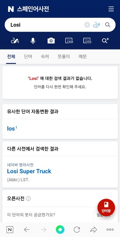Viewport: 120px width, 237px height.
Task: Click the Losi search input field
Action: pyautogui.click(x=45, y=25)
